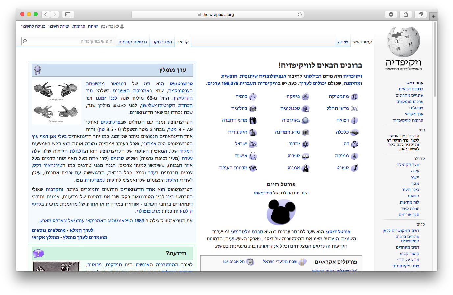The width and height of the screenshot is (453, 295).
Task: Open ערך אקראי (Random article) sidebar link
Action: pyautogui.click(x=414, y=114)
